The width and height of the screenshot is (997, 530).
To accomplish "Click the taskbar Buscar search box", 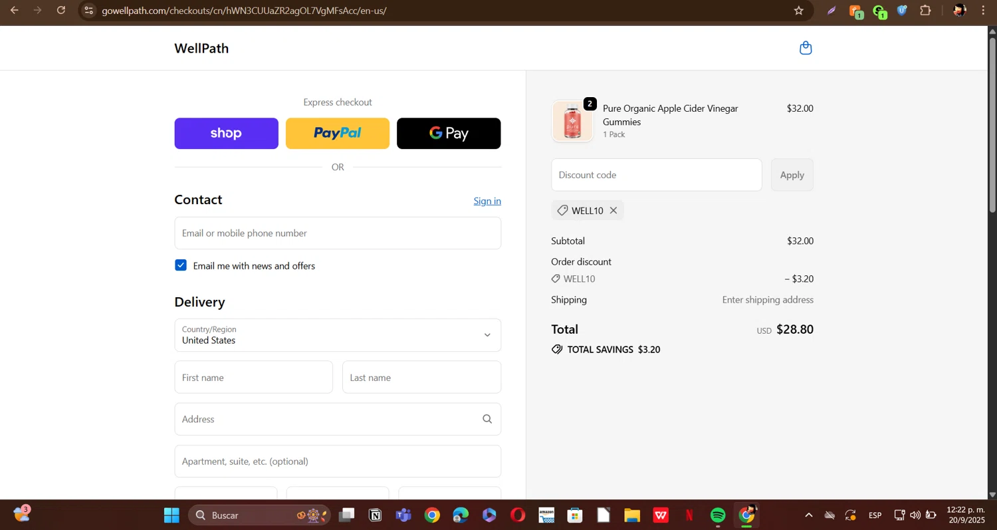I will pos(259,515).
